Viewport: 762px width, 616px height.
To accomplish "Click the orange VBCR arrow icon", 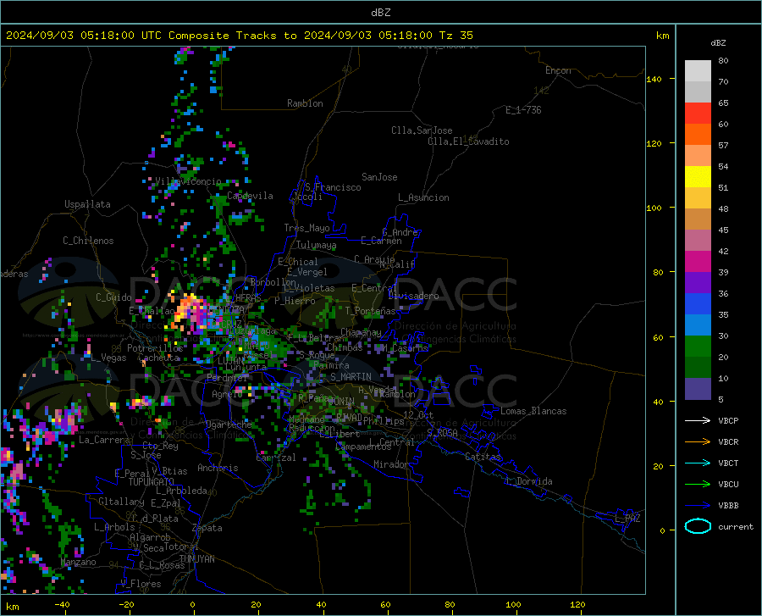I will tap(698, 441).
